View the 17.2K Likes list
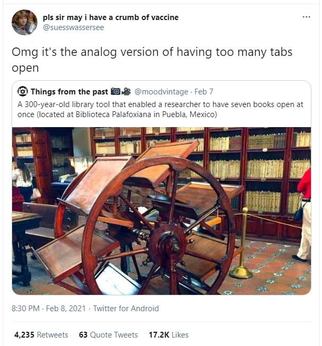 [168, 335]
